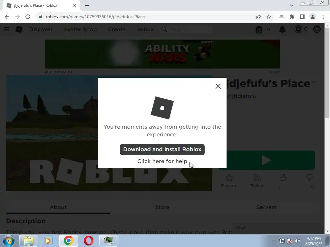Open the monitor application taskbar icon

coord(109,241)
